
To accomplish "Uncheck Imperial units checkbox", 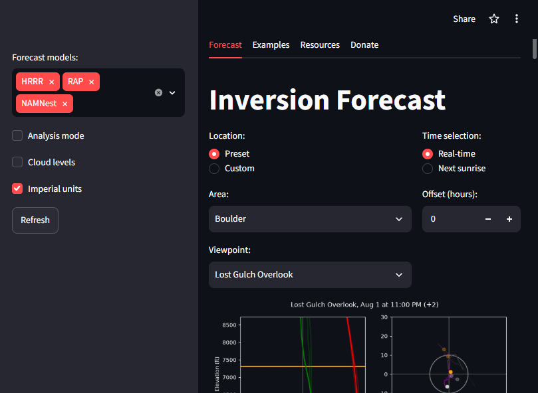I will 17,189.
